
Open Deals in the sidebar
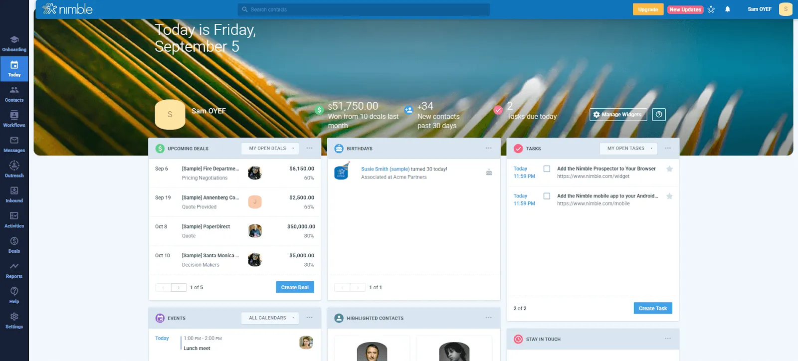tap(14, 245)
